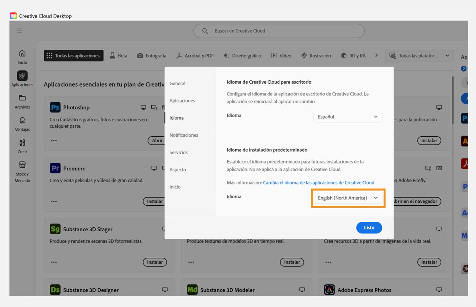Click the Adobe Express Photos icon

[x=329, y=290]
